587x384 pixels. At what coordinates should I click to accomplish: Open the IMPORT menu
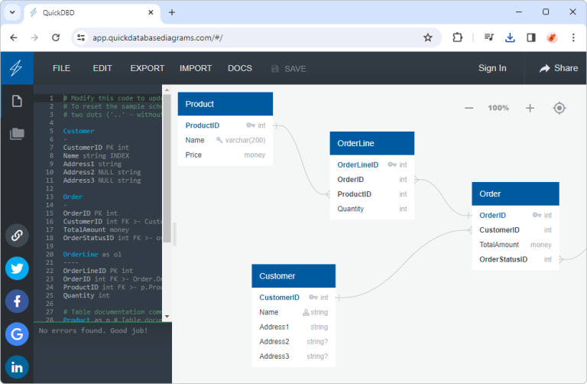196,68
